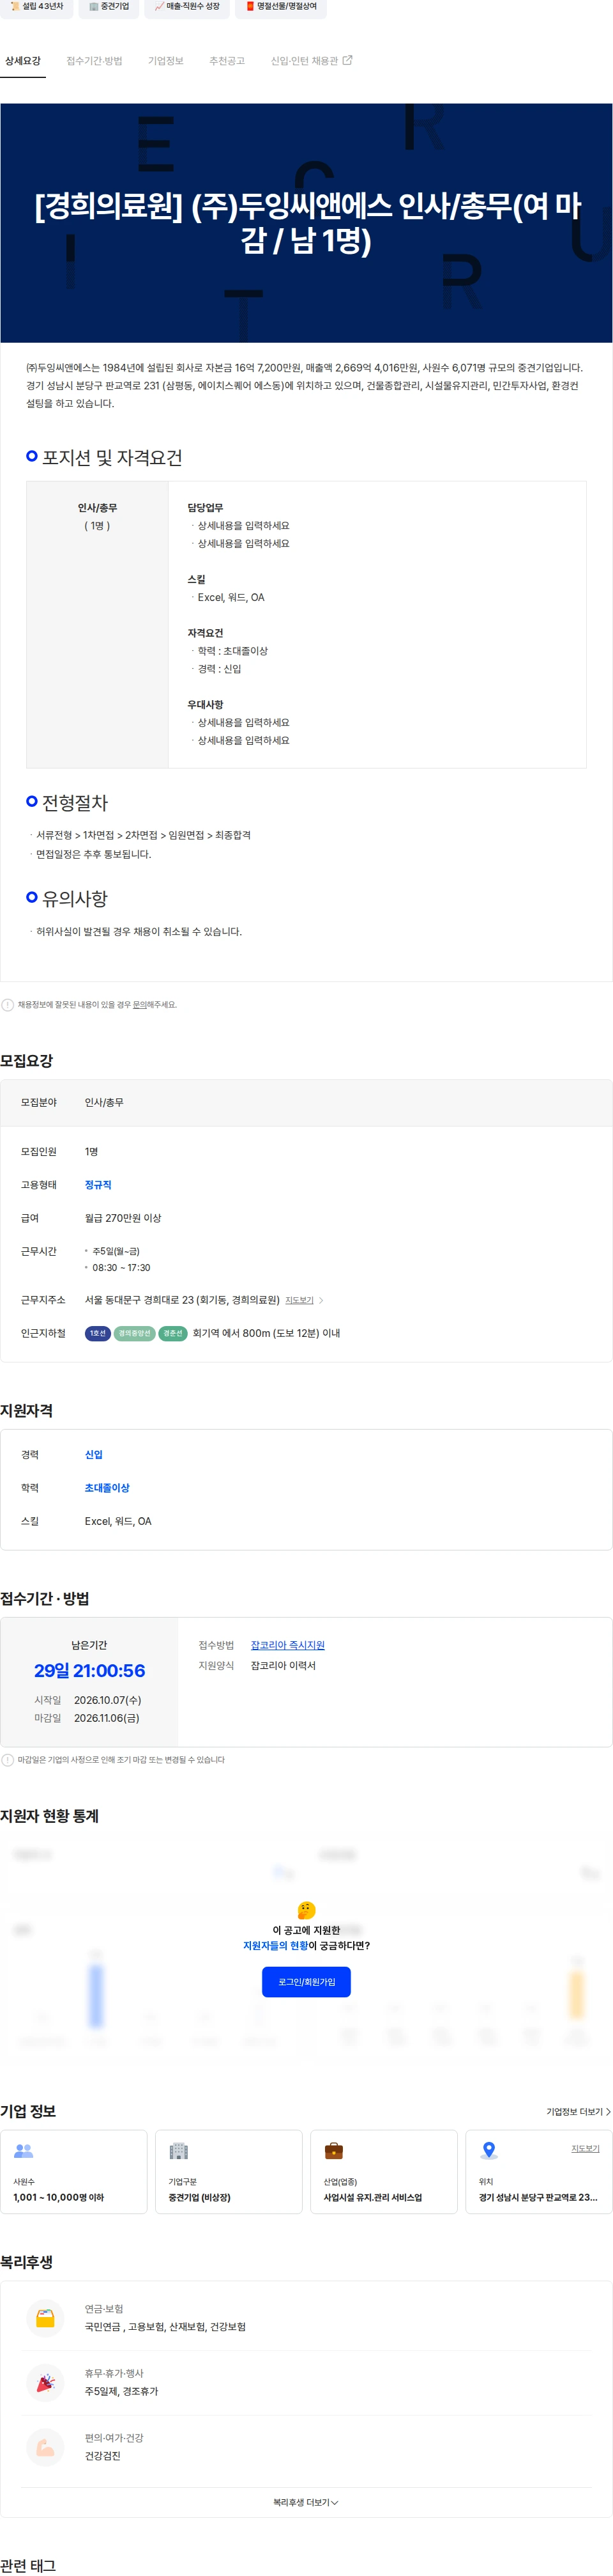Open 지도보기 in the 위치 card

(x=585, y=2148)
